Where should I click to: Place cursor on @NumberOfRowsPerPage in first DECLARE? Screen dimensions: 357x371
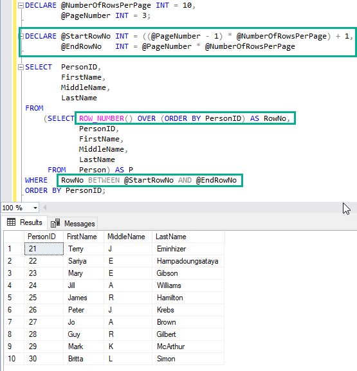pos(106,5)
